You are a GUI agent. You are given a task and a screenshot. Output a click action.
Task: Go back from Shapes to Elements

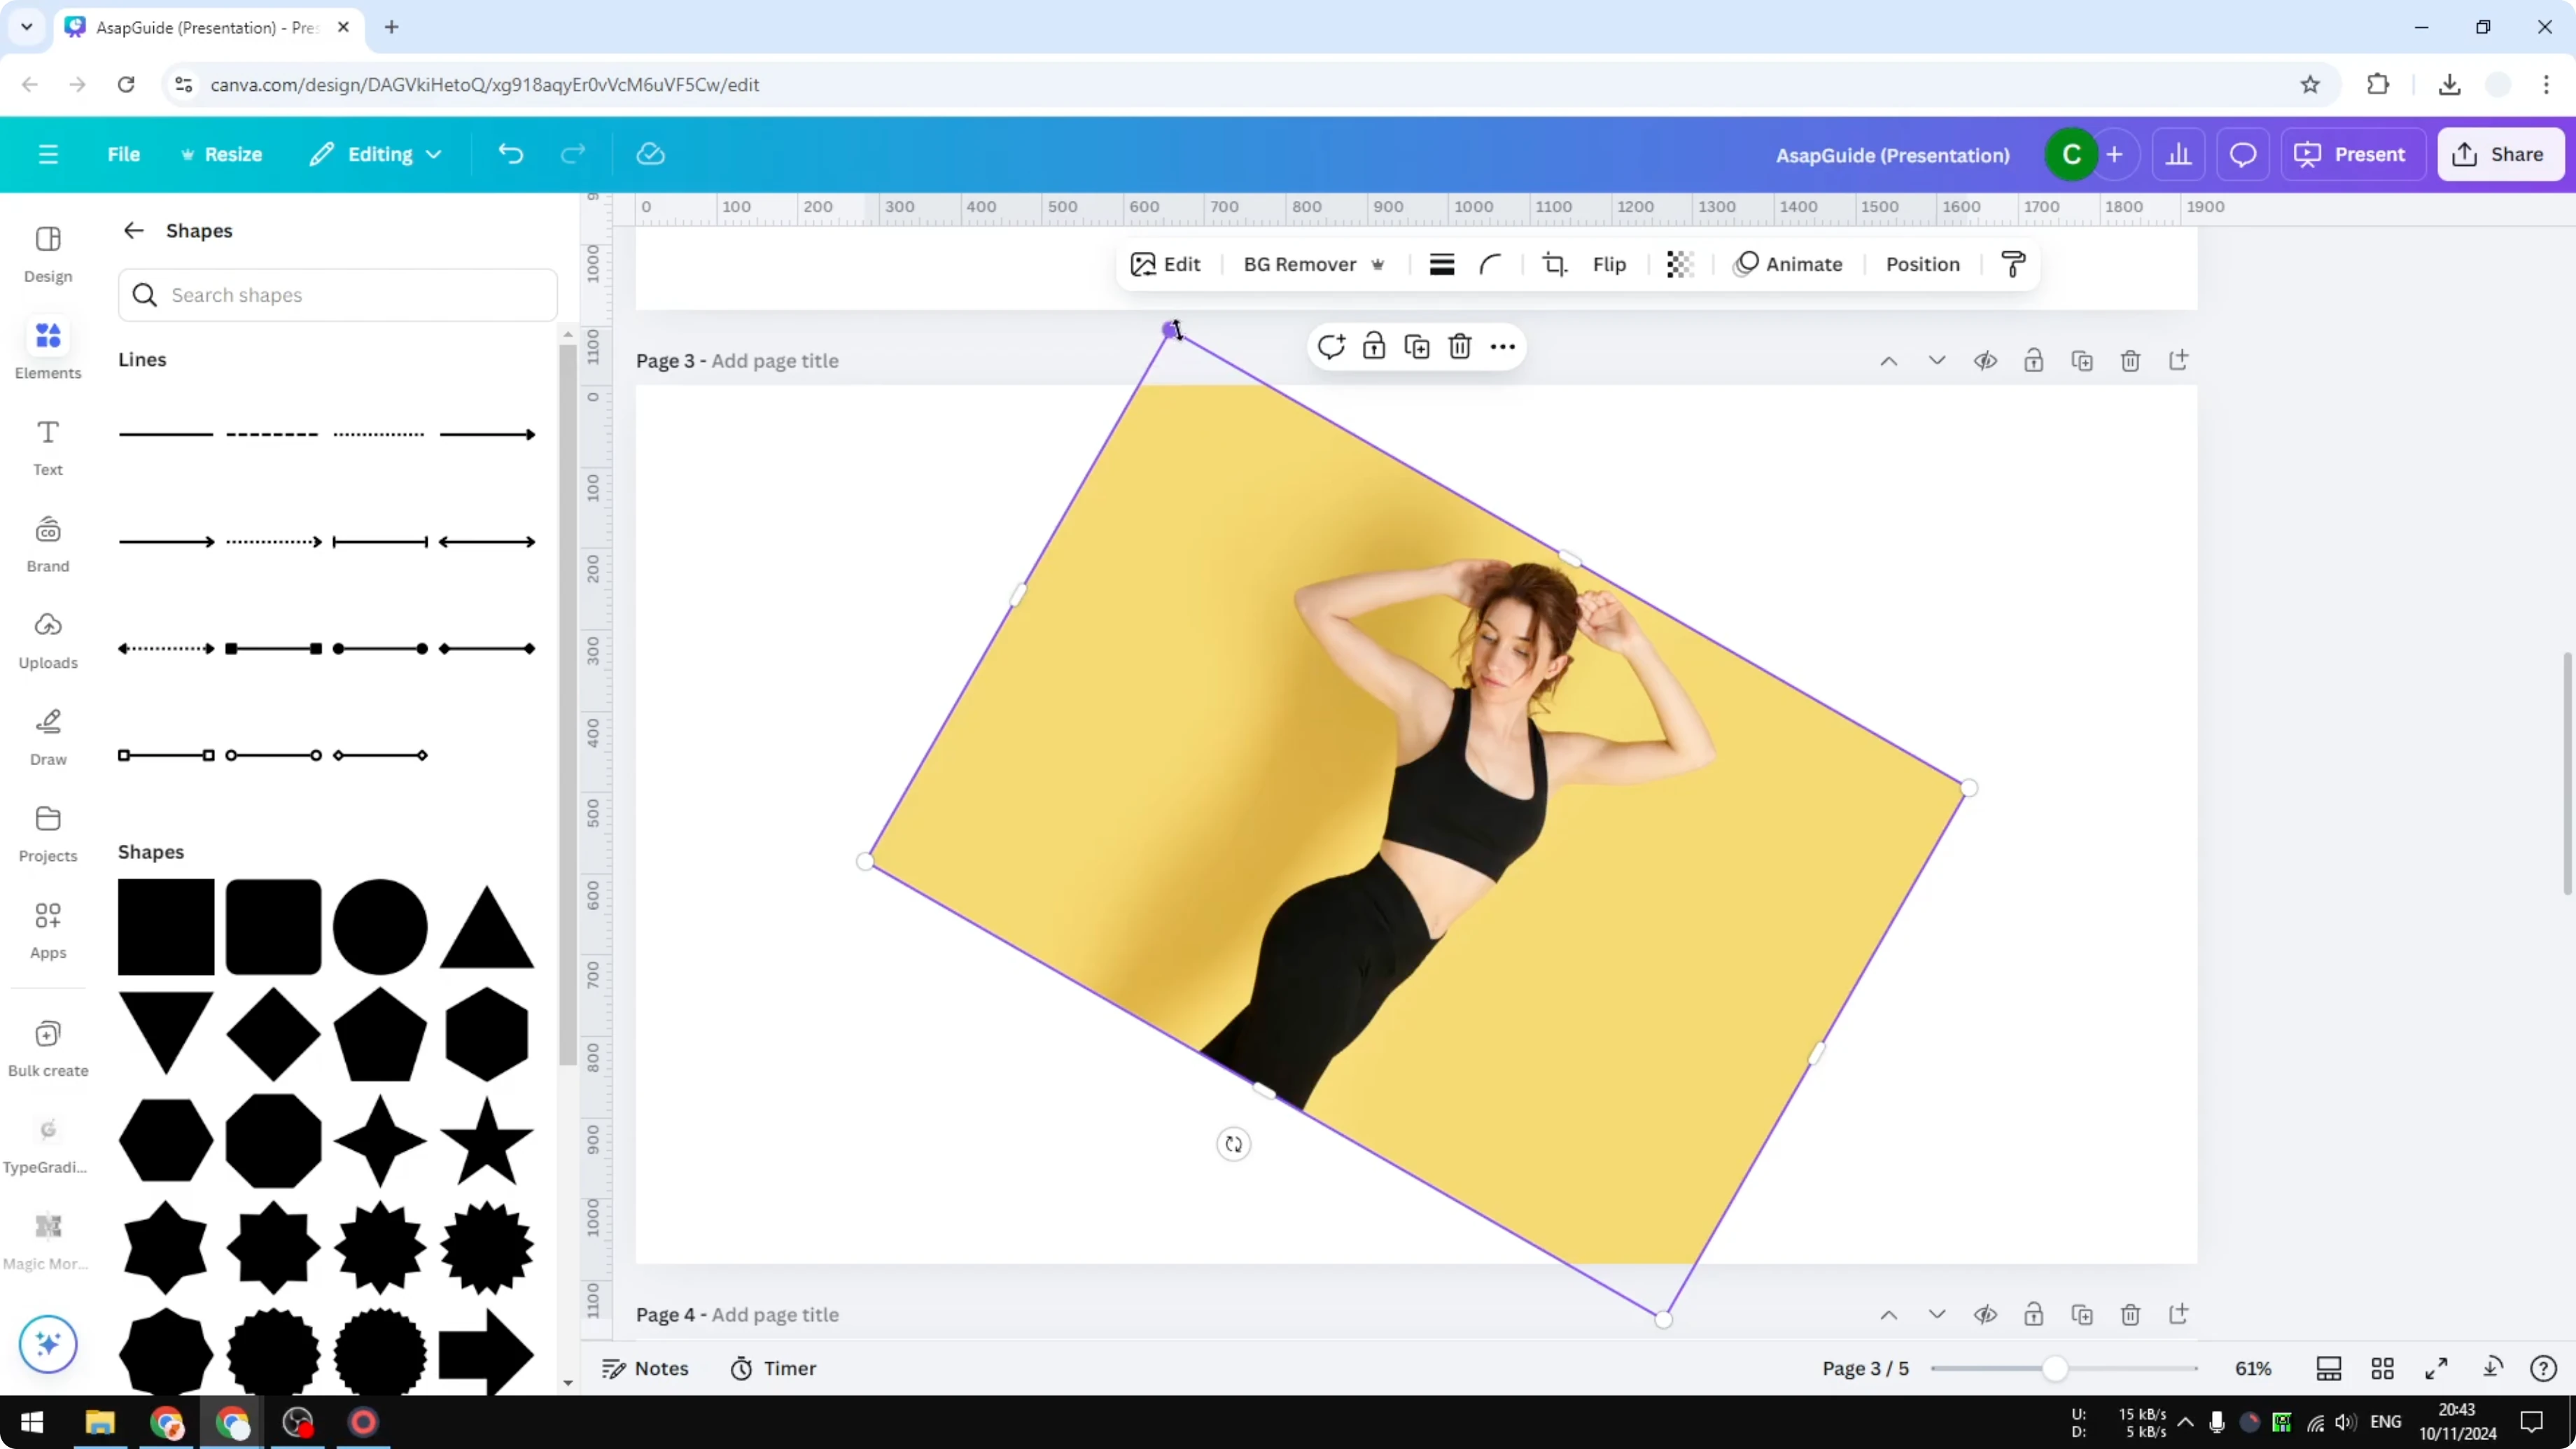tap(133, 230)
